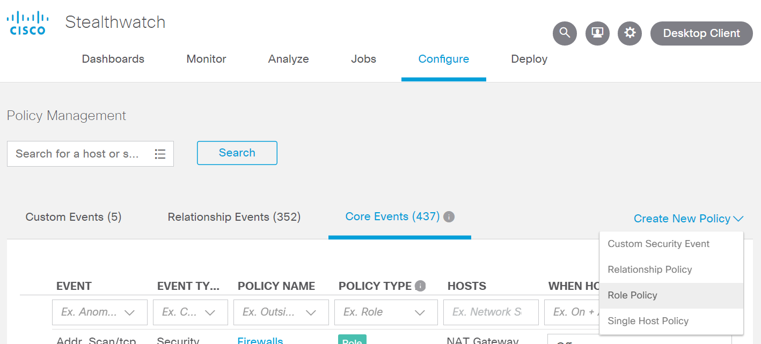Open the When Host filter dropdown
Viewport: 761px width, 344px height.
tap(572, 312)
